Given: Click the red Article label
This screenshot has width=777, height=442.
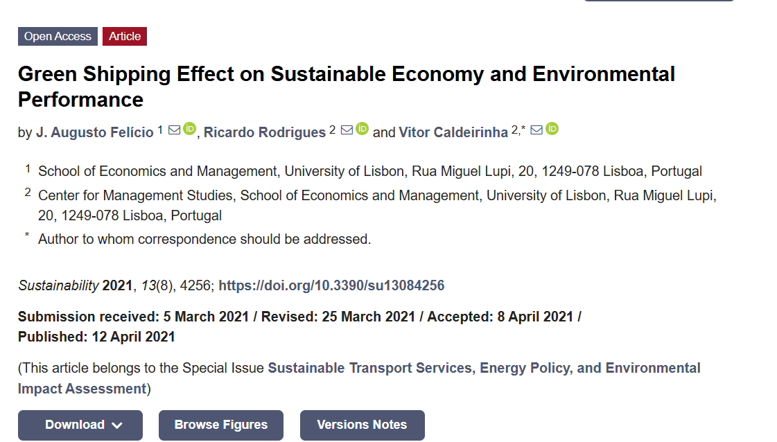Looking at the screenshot, I should pyautogui.click(x=125, y=36).
